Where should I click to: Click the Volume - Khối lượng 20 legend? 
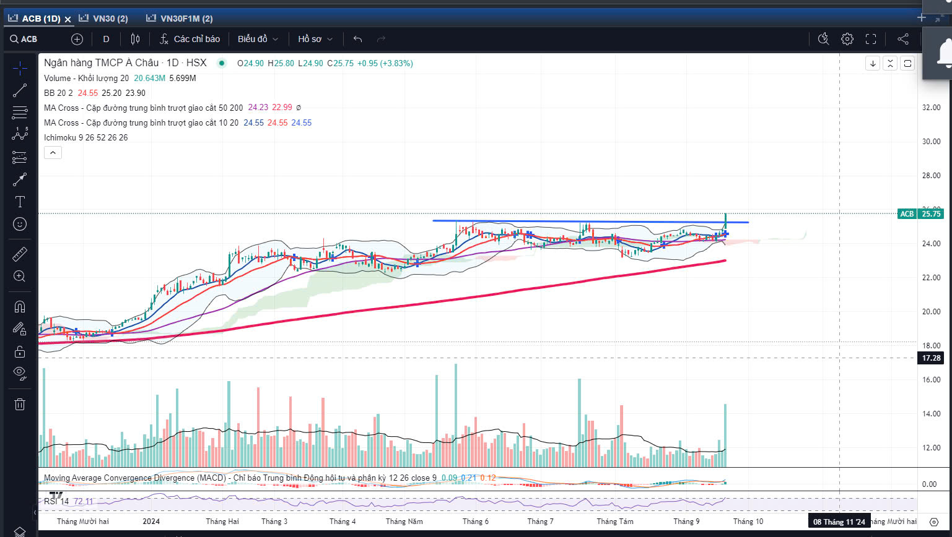click(87, 78)
